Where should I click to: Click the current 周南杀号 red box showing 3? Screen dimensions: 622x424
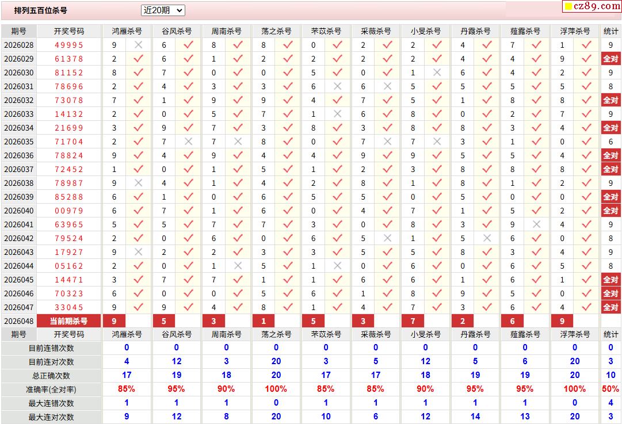213,321
